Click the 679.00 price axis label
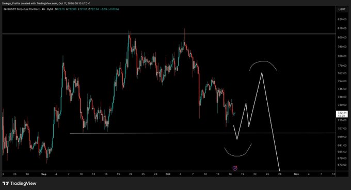 342,158
